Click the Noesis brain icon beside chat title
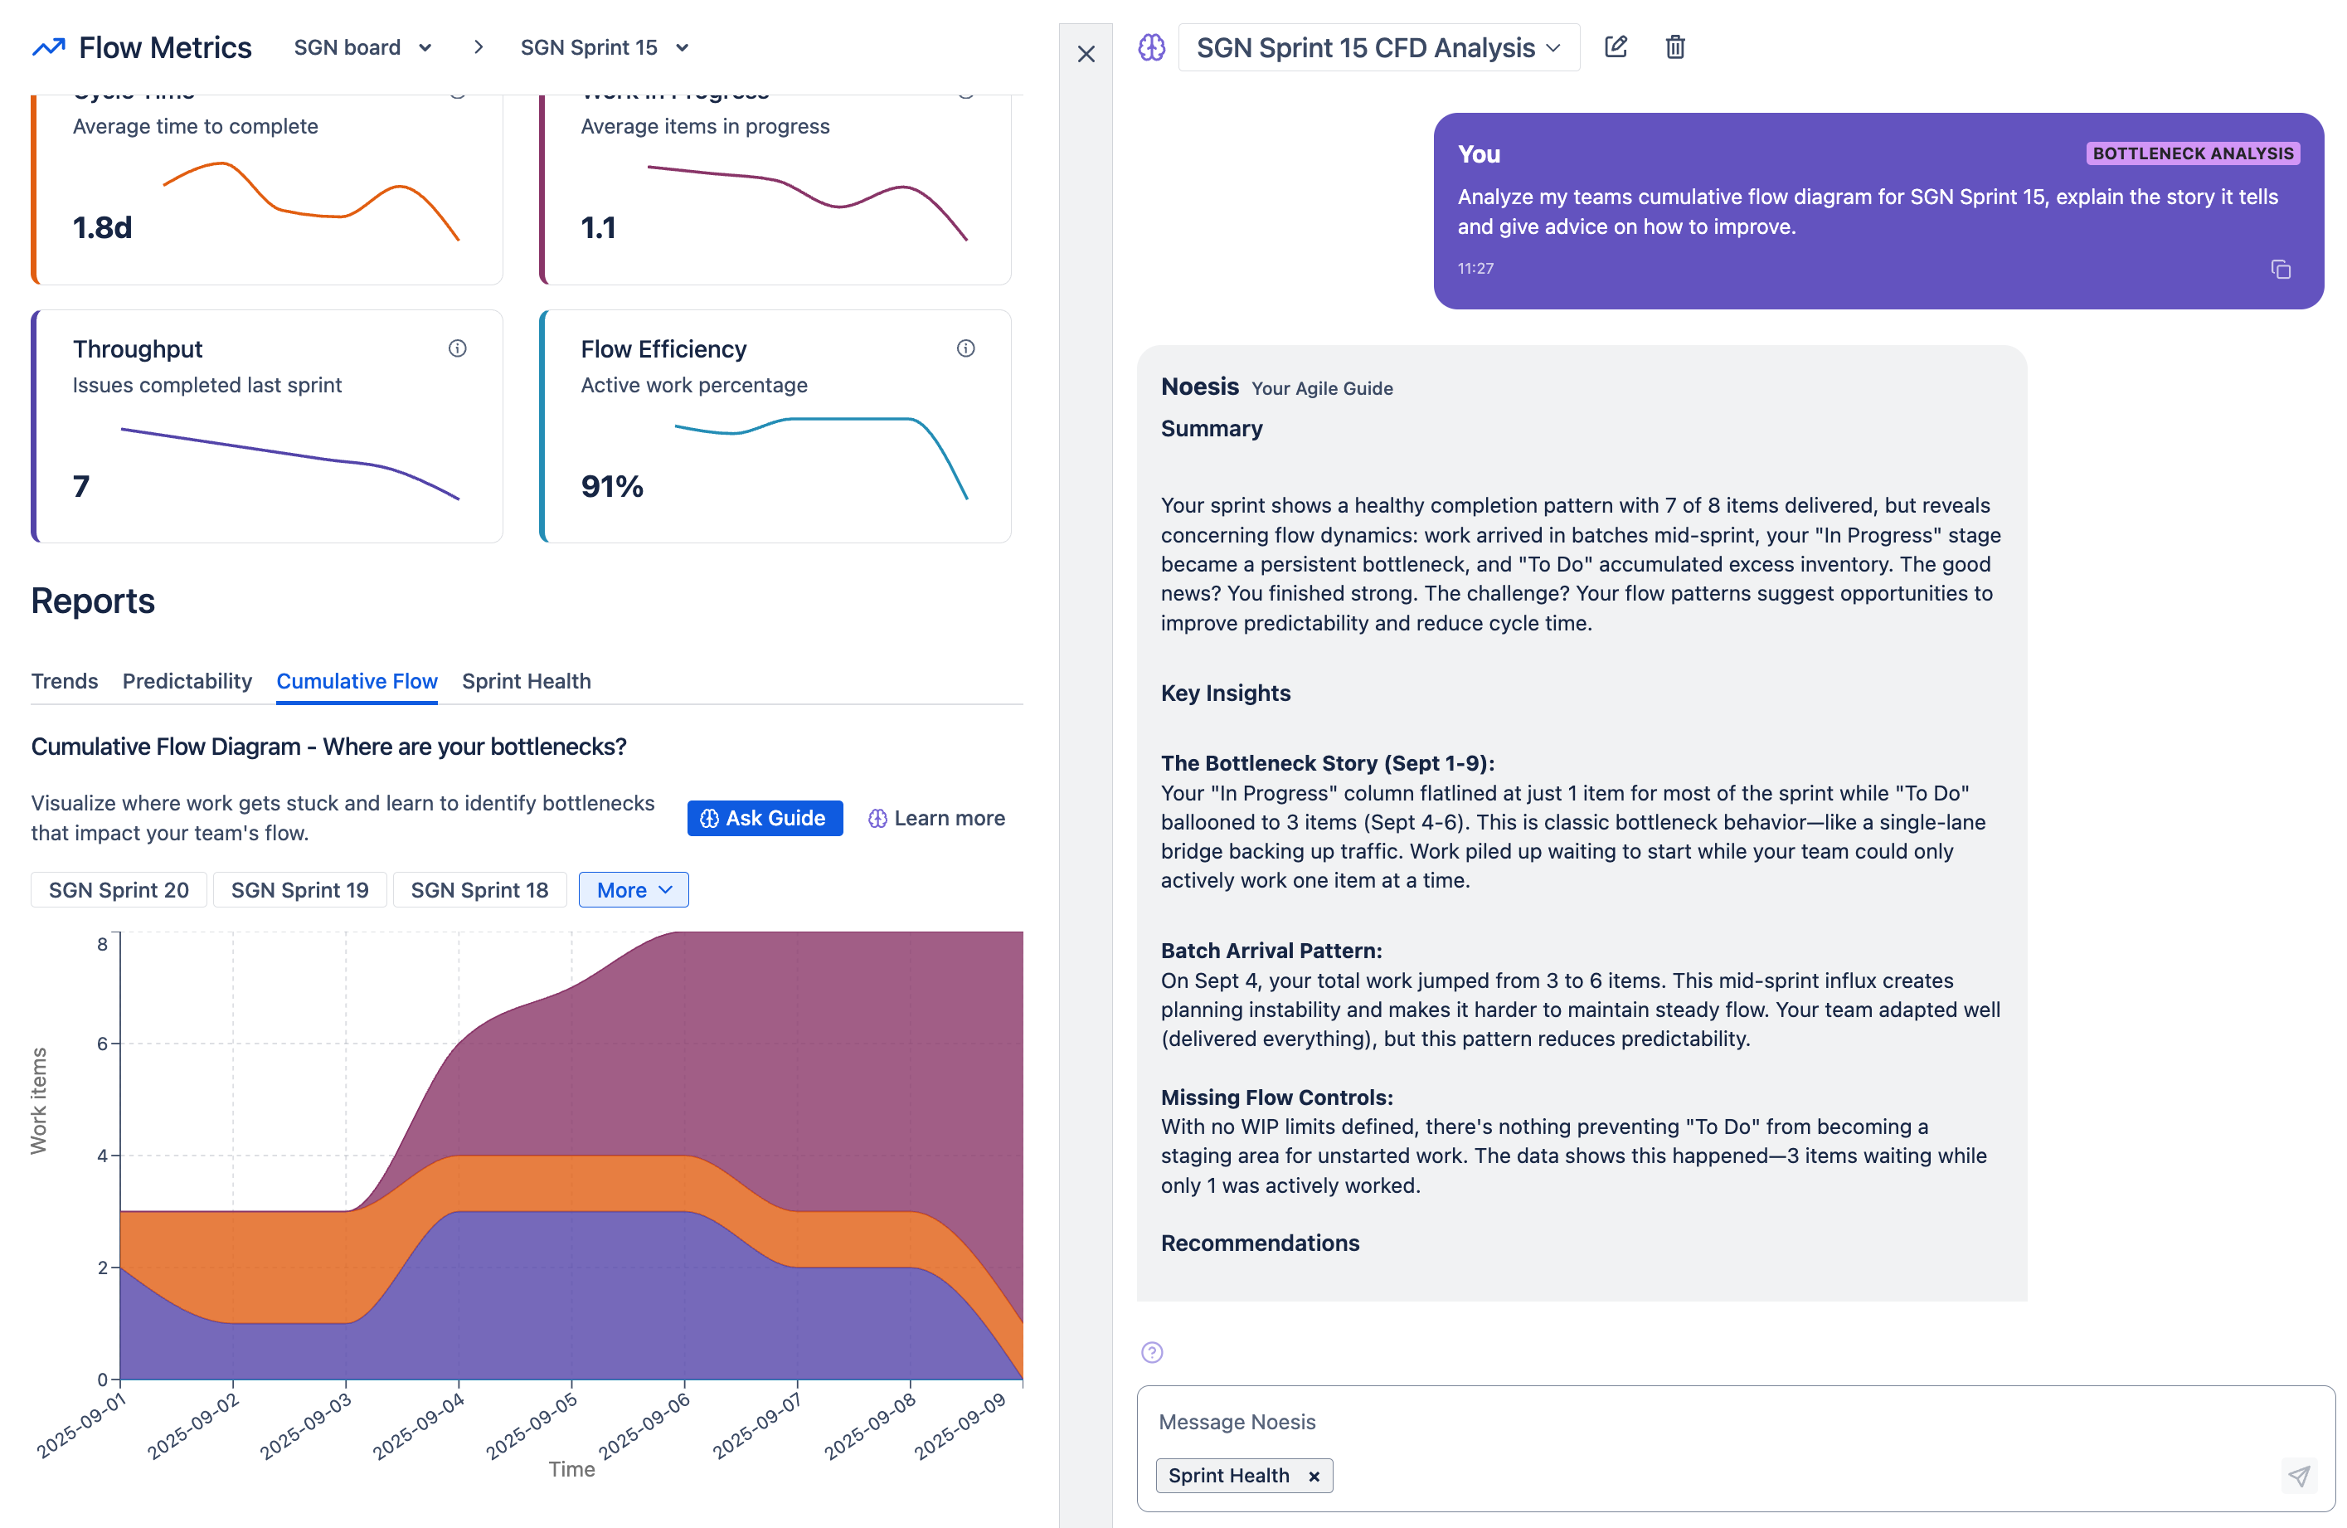2347x1528 pixels. coord(1151,47)
